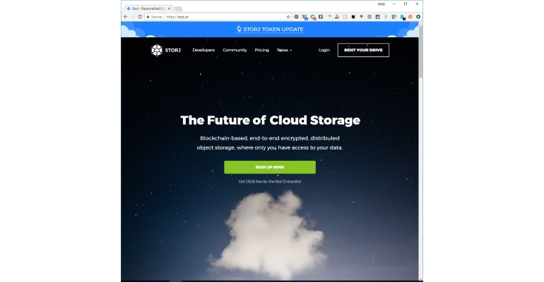Reload the Storj page
Screen dimensions: 544x282
pos(140,17)
